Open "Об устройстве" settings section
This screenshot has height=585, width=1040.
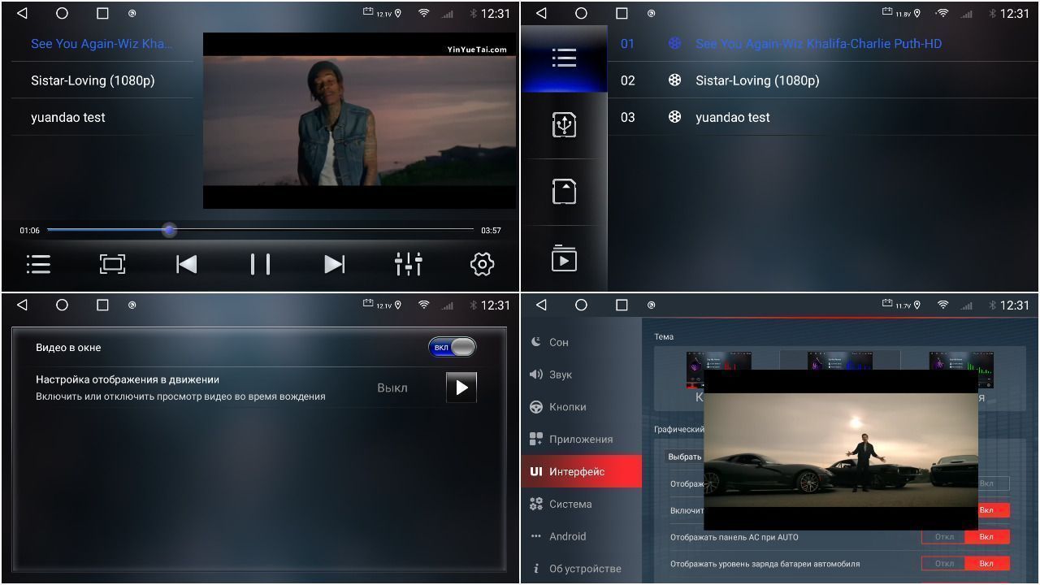pyautogui.click(x=584, y=569)
